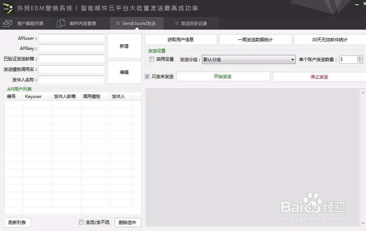This screenshot has width=366, height=231.
Task: Click the list icon beside 发送历史记录
Action: [x=178, y=23]
